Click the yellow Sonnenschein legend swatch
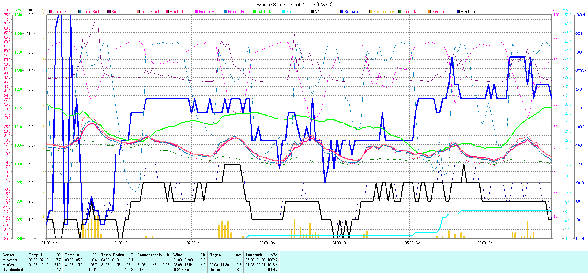The image size is (588, 273). 371,12
